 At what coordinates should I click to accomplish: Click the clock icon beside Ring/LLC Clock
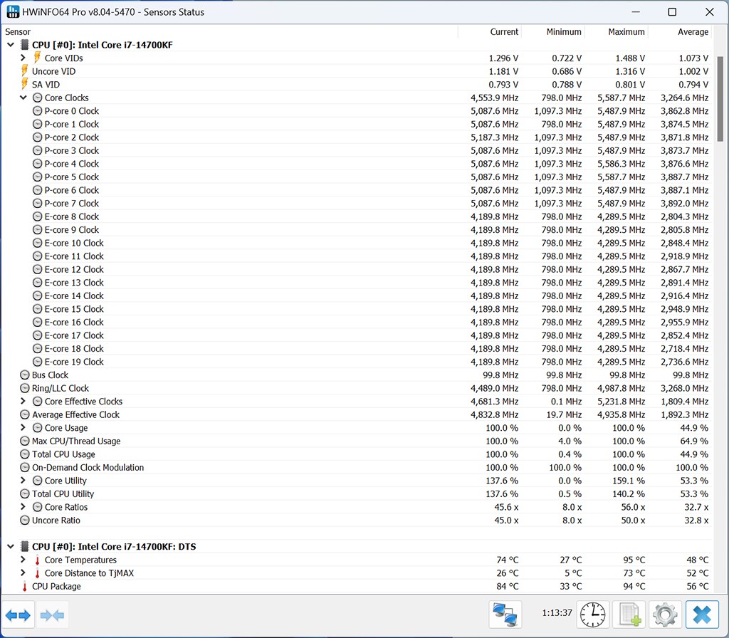(25, 388)
